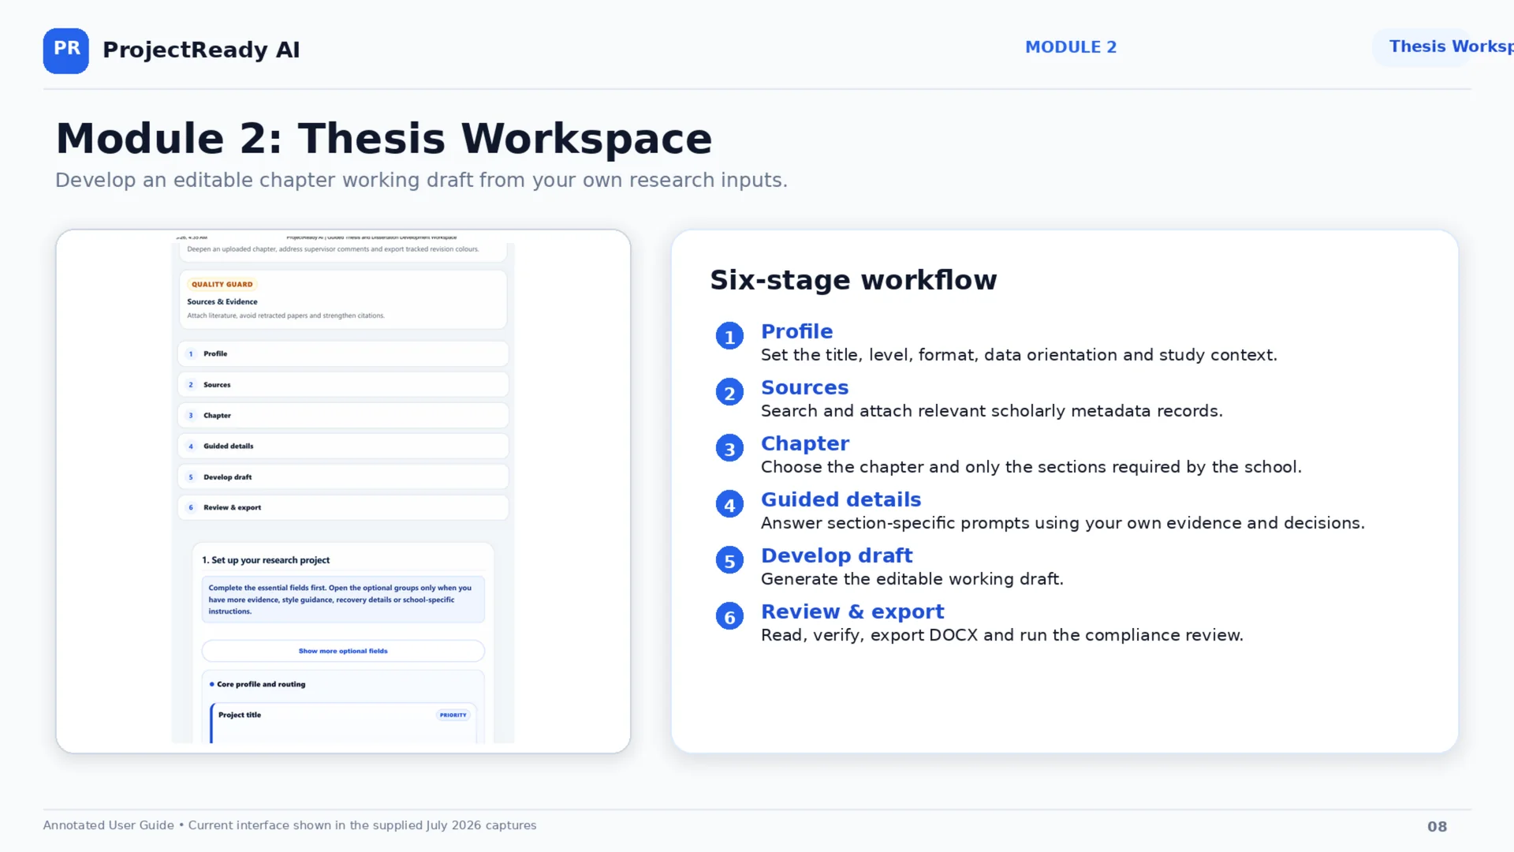This screenshot has height=852, width=1514.
Task: Click the number 4 circle beside Guided details heading
Action: tap(729, 504)
